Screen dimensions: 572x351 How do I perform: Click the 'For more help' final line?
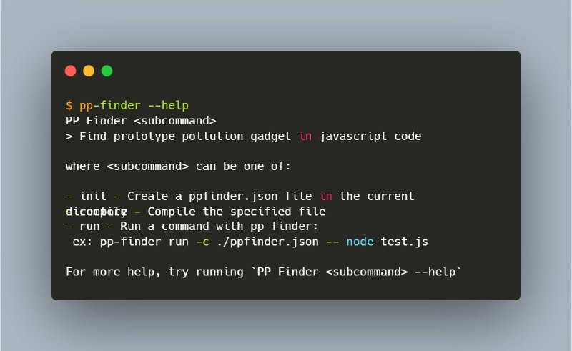tap(263, 272)
